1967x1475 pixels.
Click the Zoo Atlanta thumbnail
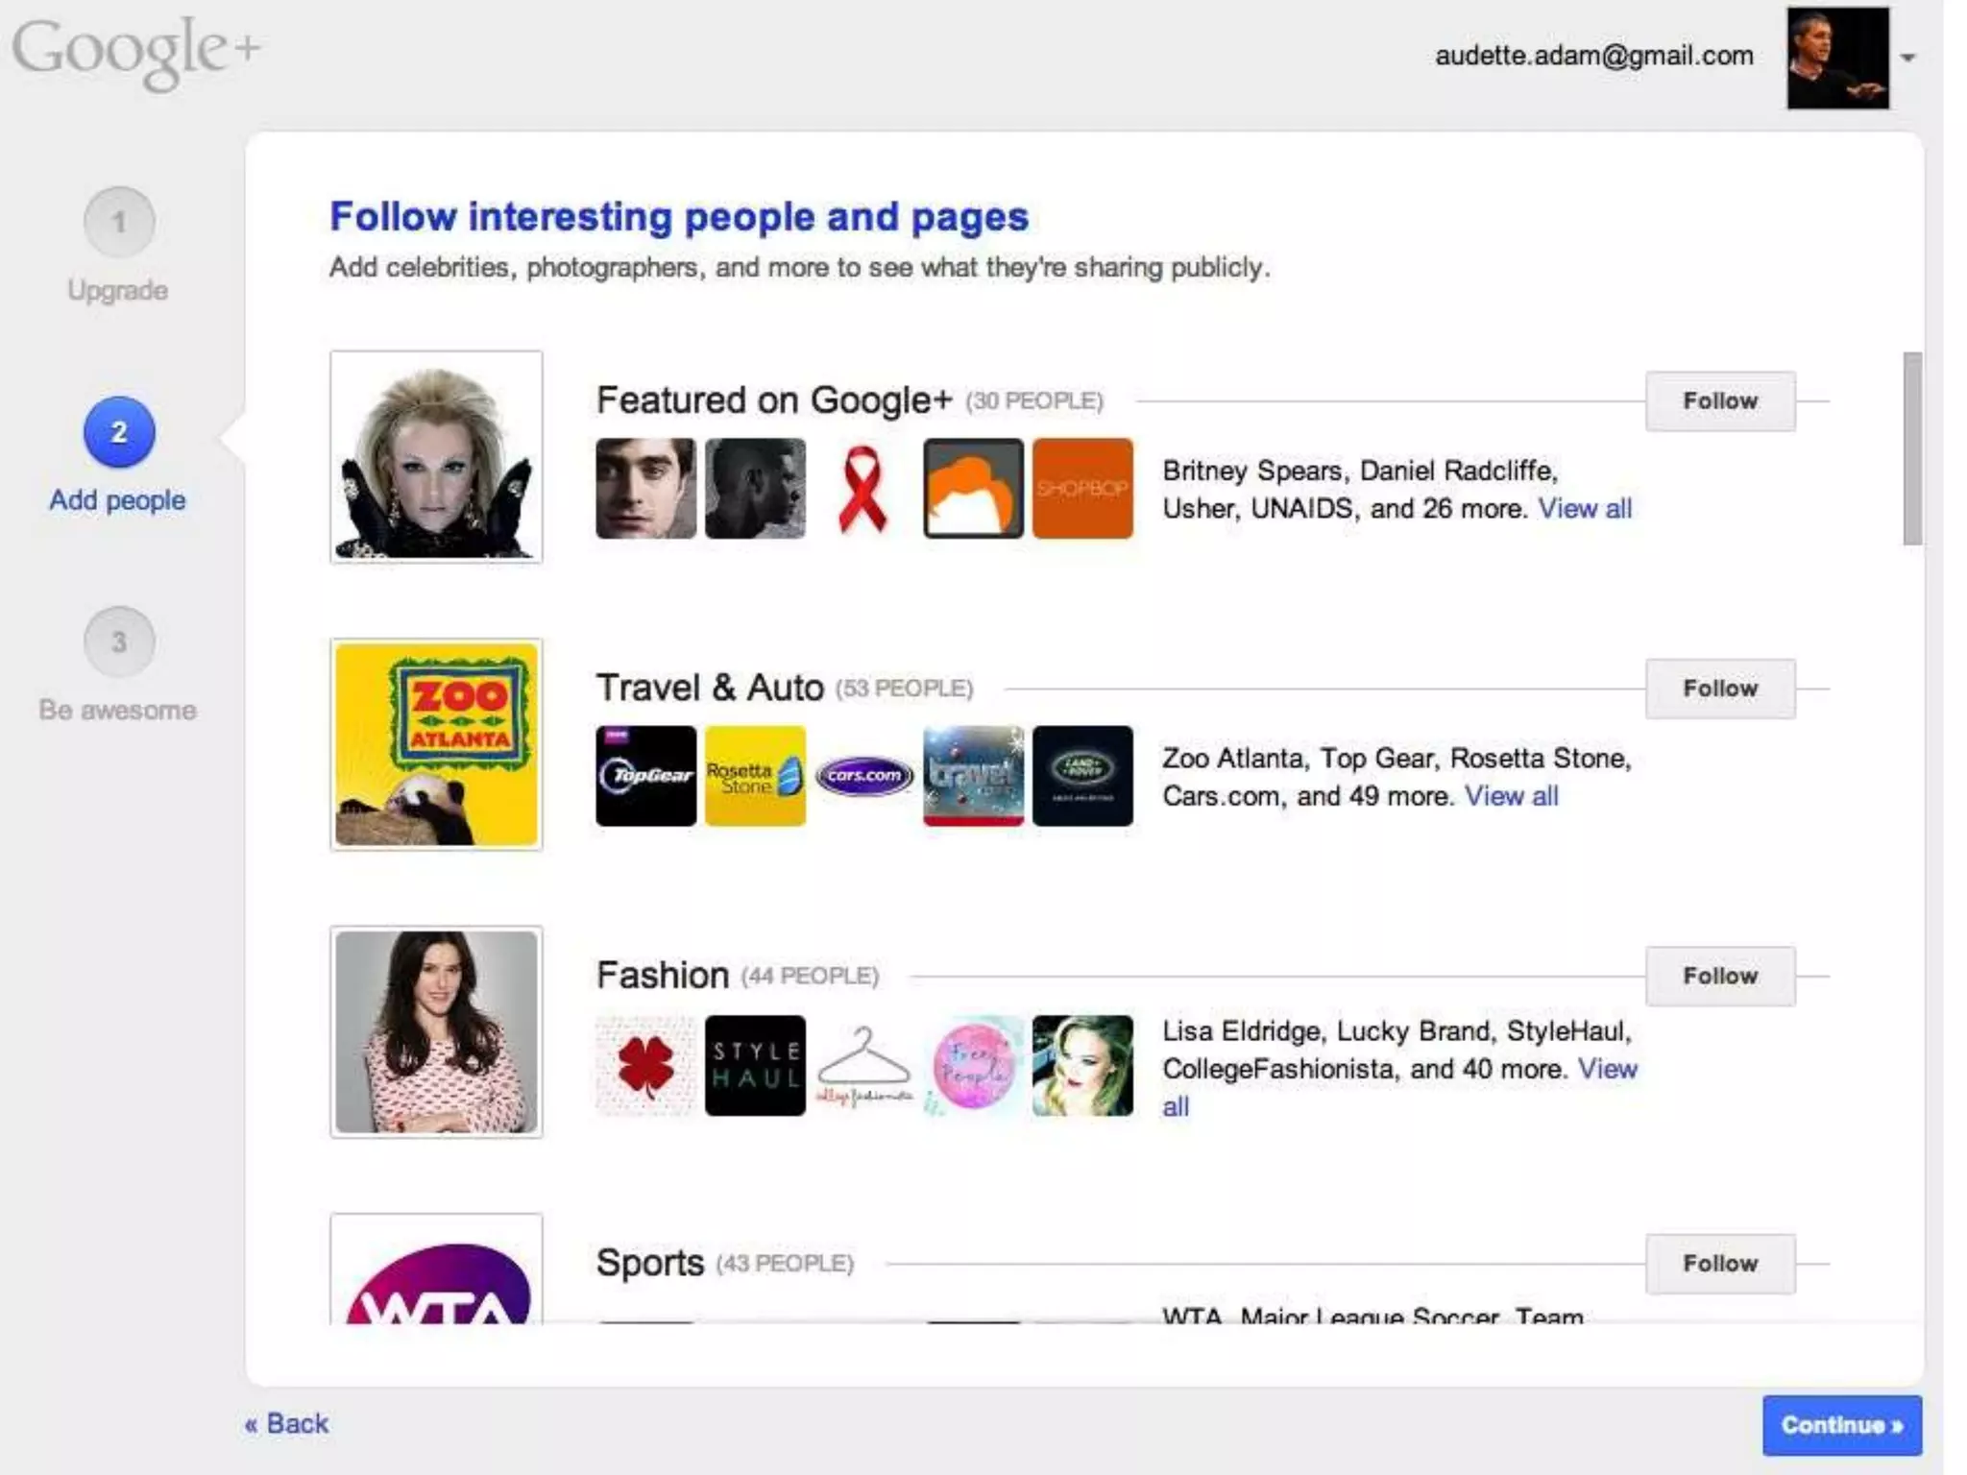tap(436, 744)
